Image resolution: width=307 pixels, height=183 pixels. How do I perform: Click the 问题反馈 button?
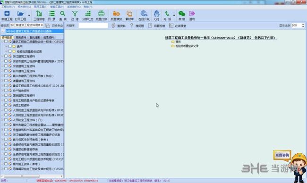click(156, 25)
